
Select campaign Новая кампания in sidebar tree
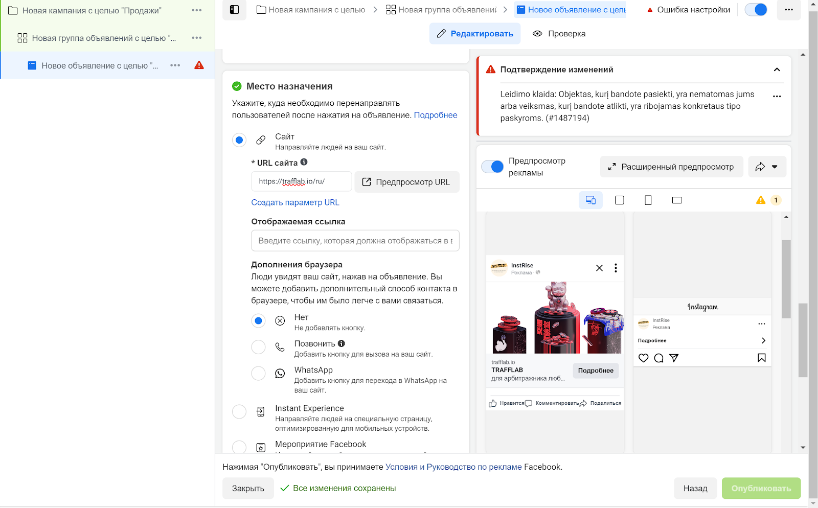tap(92, 10)
